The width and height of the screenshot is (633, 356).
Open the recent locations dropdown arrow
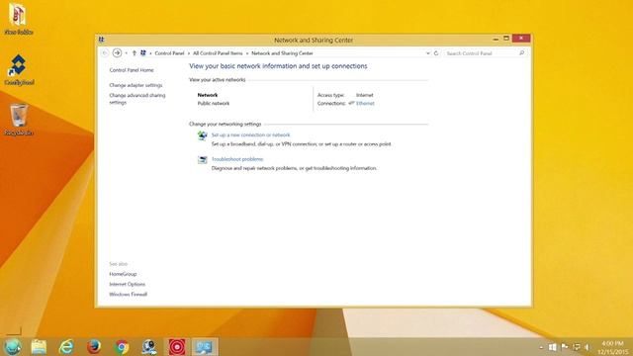(127, 53)
